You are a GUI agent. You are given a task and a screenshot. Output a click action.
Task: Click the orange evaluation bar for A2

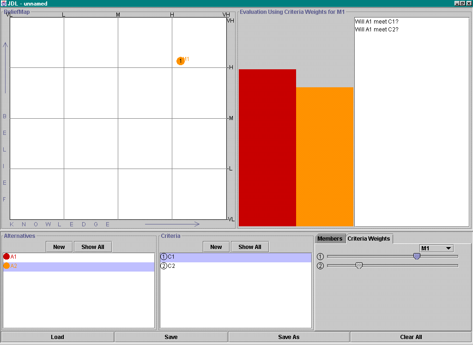click(325, 157)
